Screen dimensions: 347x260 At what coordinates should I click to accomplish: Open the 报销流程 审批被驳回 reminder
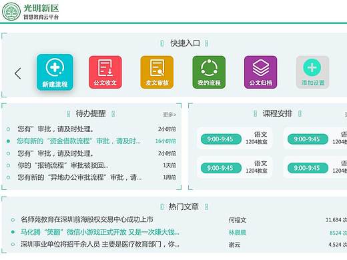click(63, 165)
